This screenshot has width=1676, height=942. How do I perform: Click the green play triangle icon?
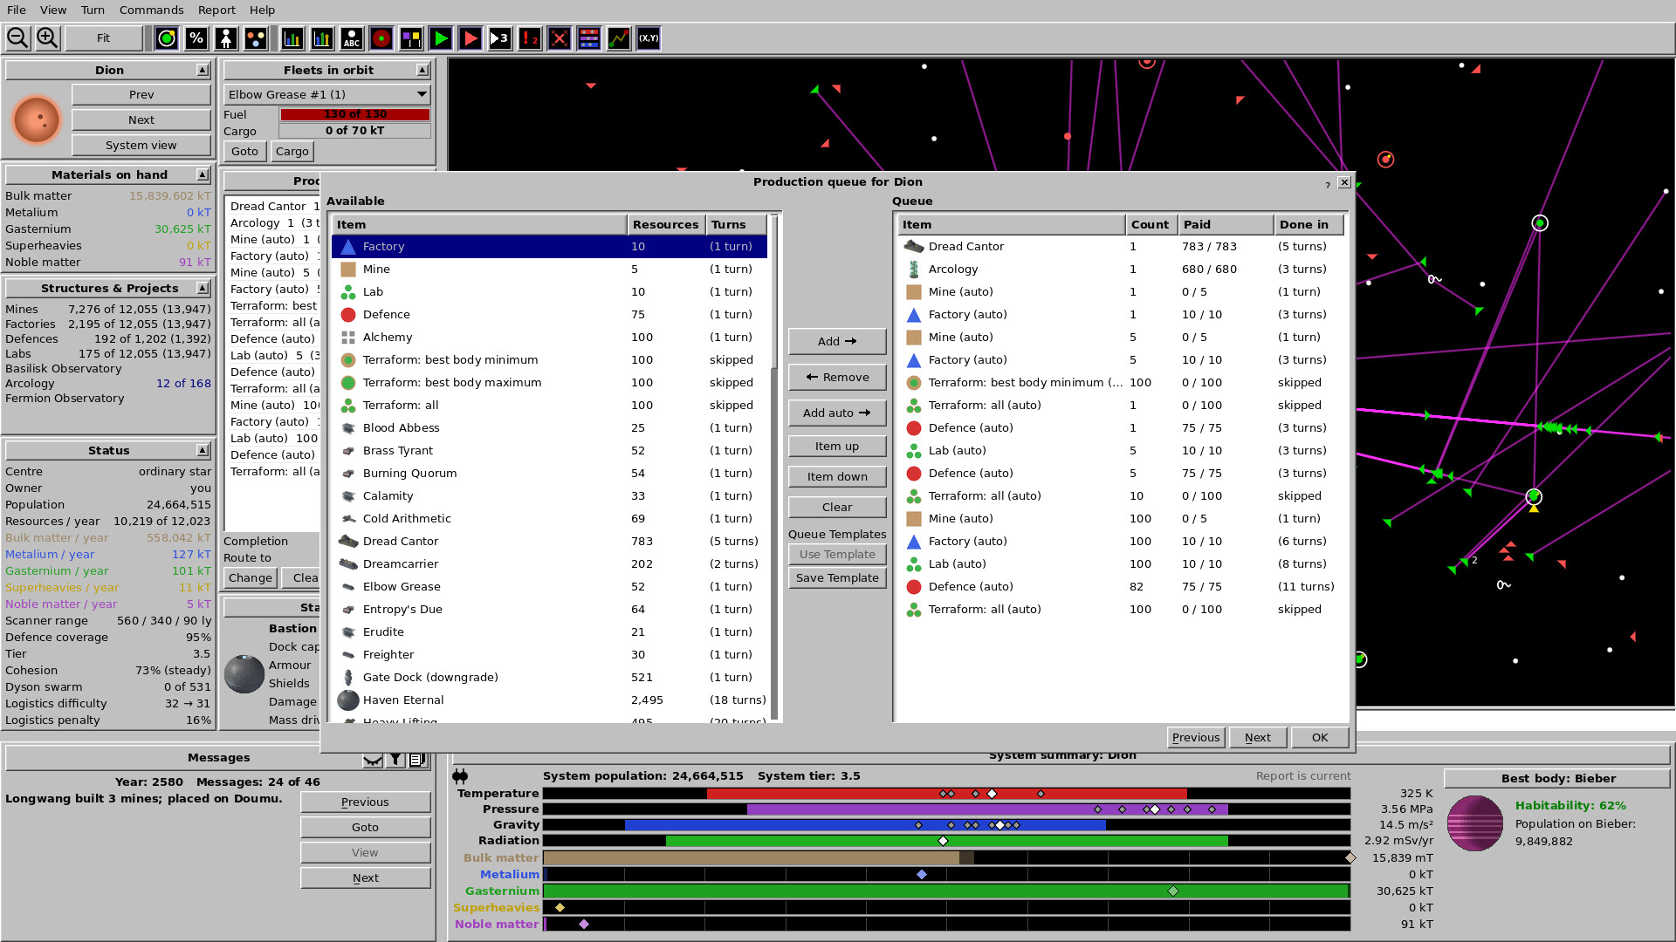click(x=441, y=38)
